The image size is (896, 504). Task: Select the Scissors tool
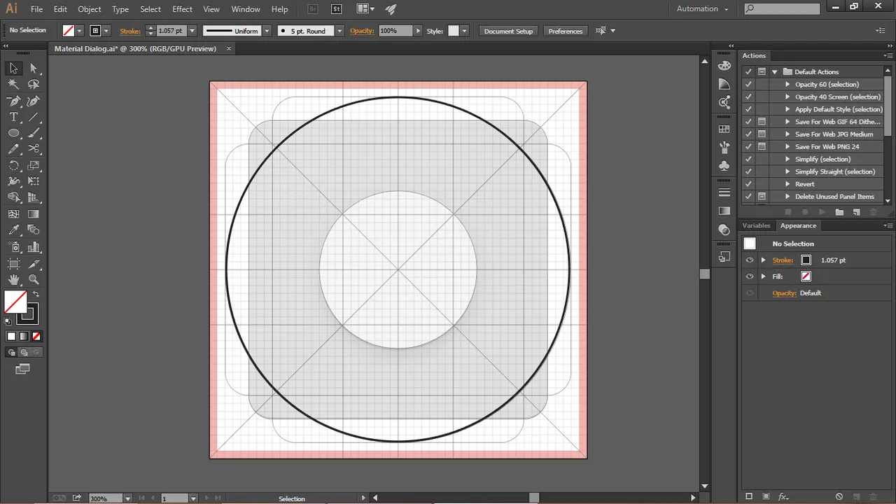point(34,149)
